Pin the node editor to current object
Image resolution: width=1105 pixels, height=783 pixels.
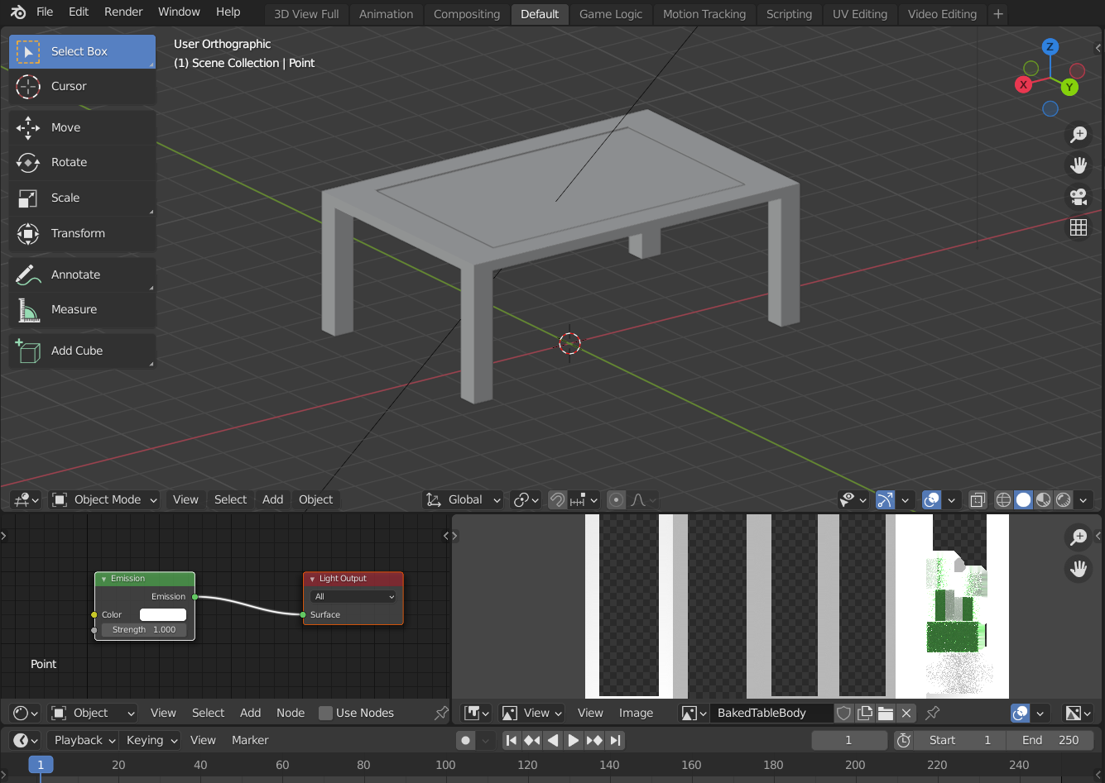coord(441,713)
